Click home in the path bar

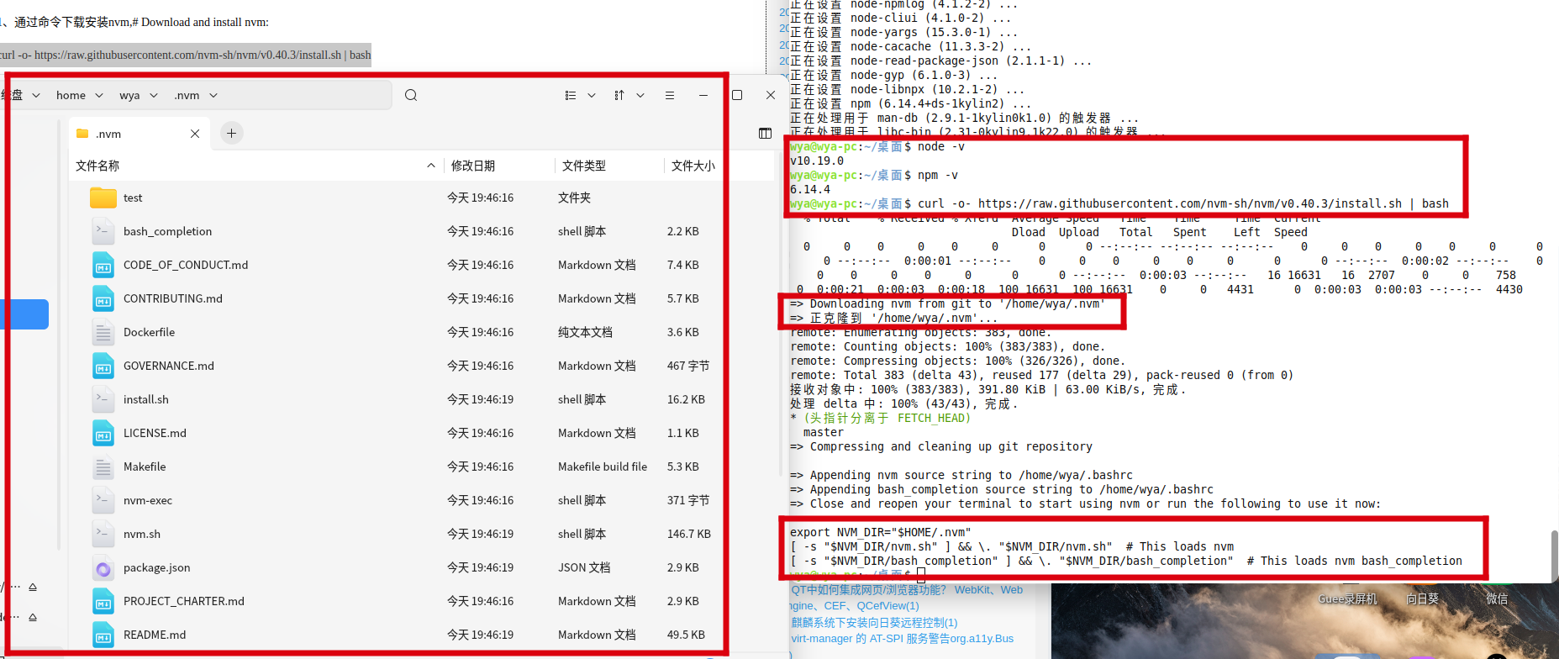click(71, 95)
